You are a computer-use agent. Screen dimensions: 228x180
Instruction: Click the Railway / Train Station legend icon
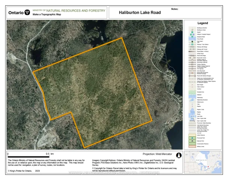click(x=191, y=45)
